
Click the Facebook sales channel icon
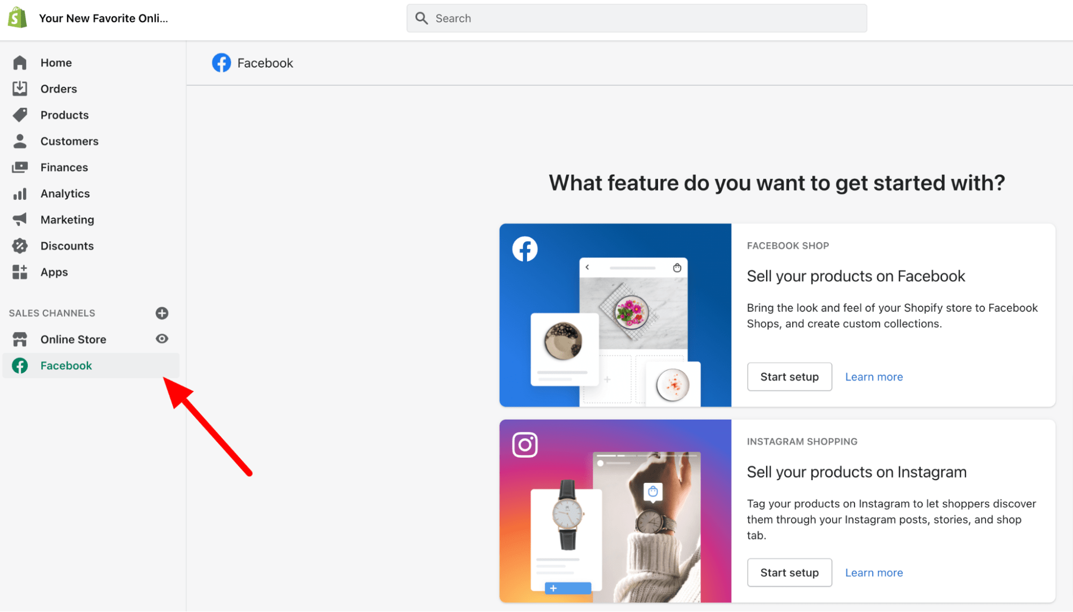click(19, 365)
